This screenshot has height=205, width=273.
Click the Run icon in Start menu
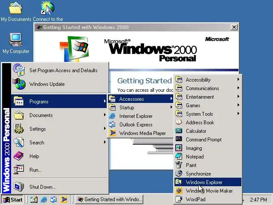[19, 170]
